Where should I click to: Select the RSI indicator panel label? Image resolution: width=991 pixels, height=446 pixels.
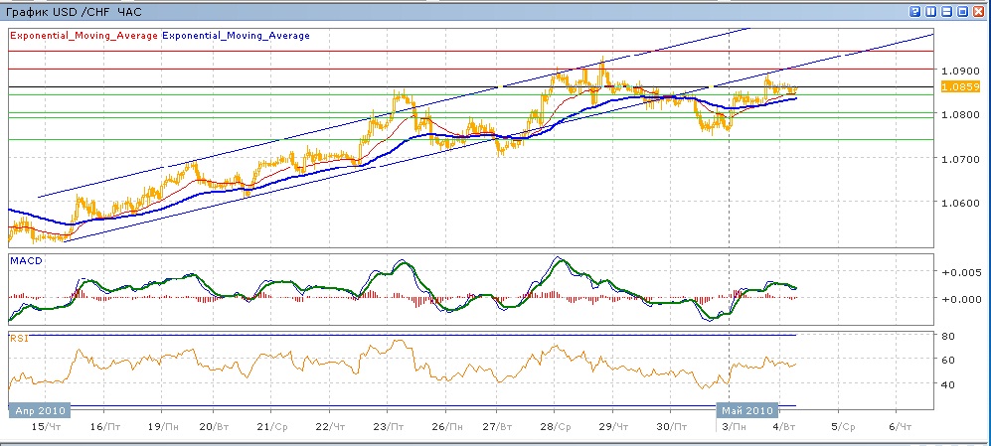click(x=18, y=338)
